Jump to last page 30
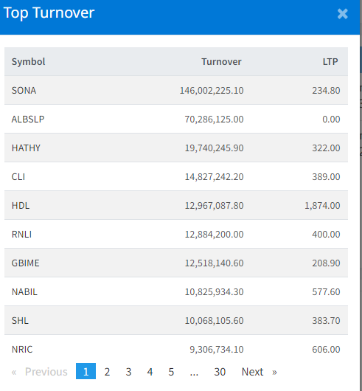This screenshot has height=391, width=362. (x=220, y=372)
